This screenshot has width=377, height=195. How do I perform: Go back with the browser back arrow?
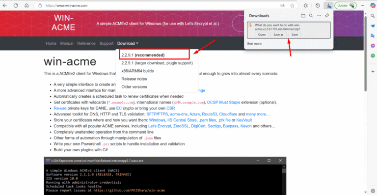point(5,5)
